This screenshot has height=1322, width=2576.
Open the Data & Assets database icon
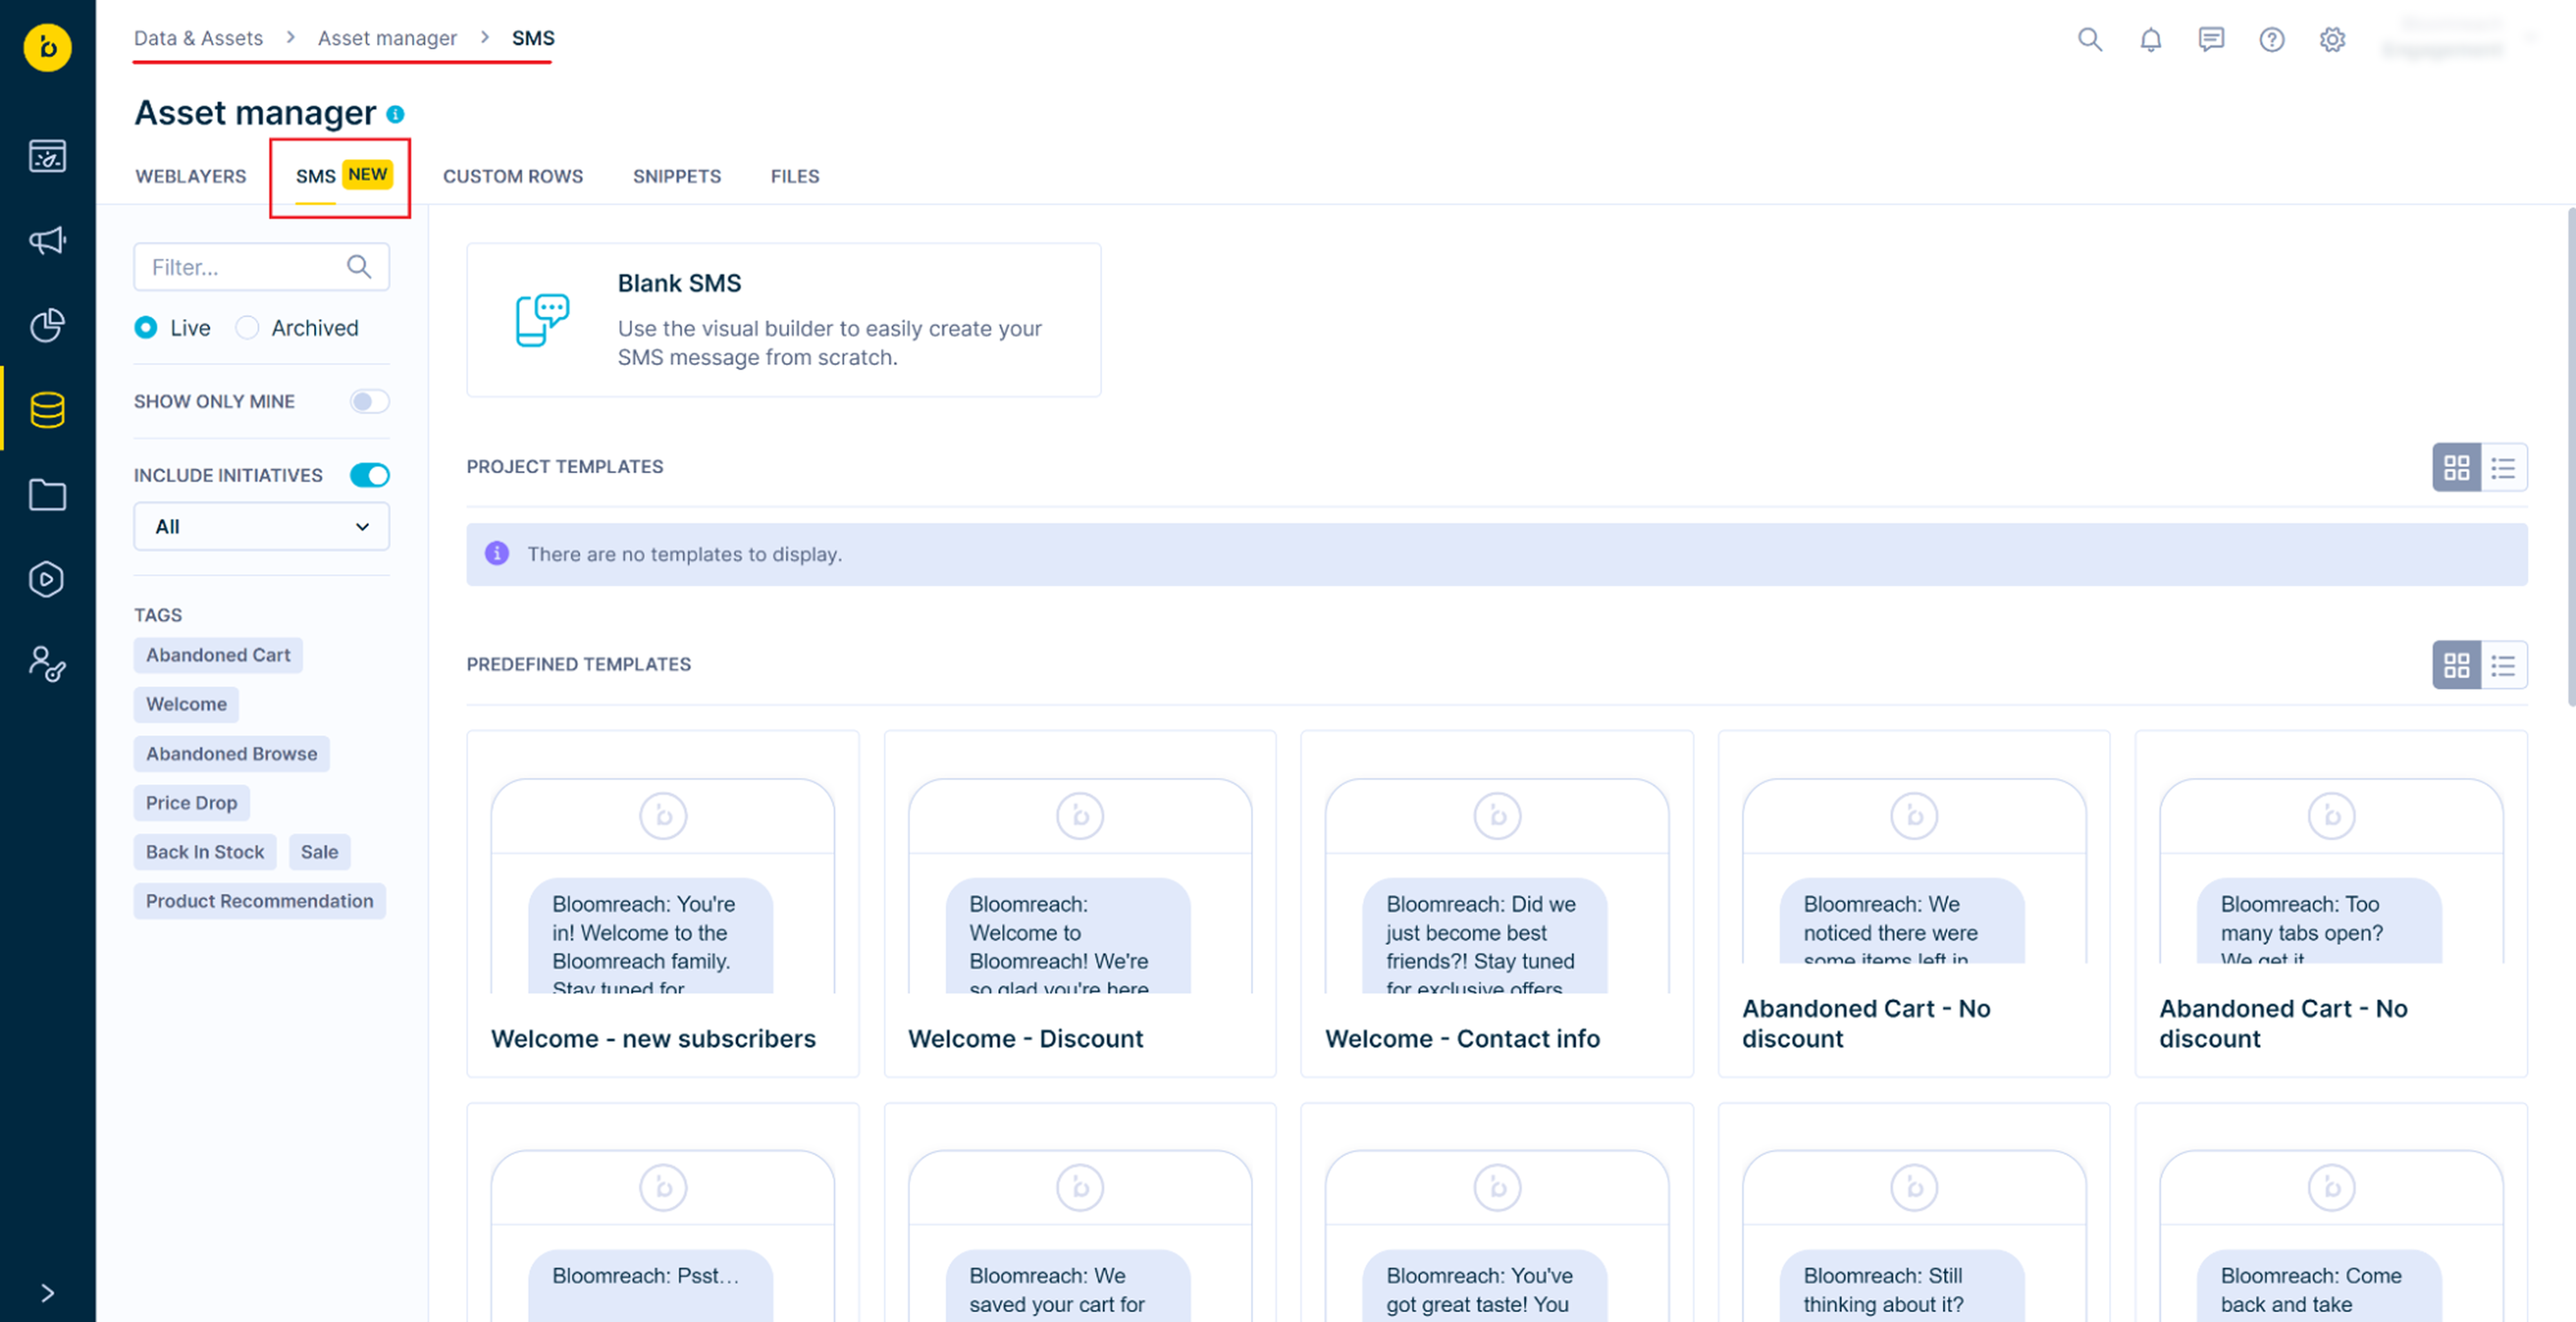point(47,410)
